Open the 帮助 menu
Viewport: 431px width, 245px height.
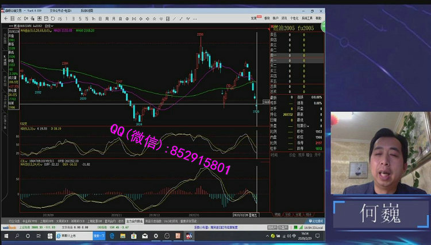coord(318,18)
